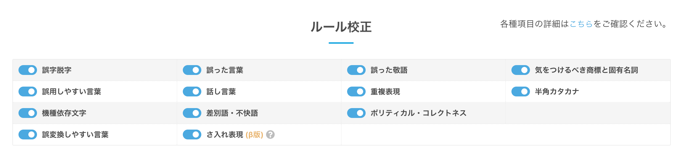The width and height of the screenshot is (685, 156).
Task: Toggle the さ入れ表現 (β版) switch
Action: tap(192, 135)
